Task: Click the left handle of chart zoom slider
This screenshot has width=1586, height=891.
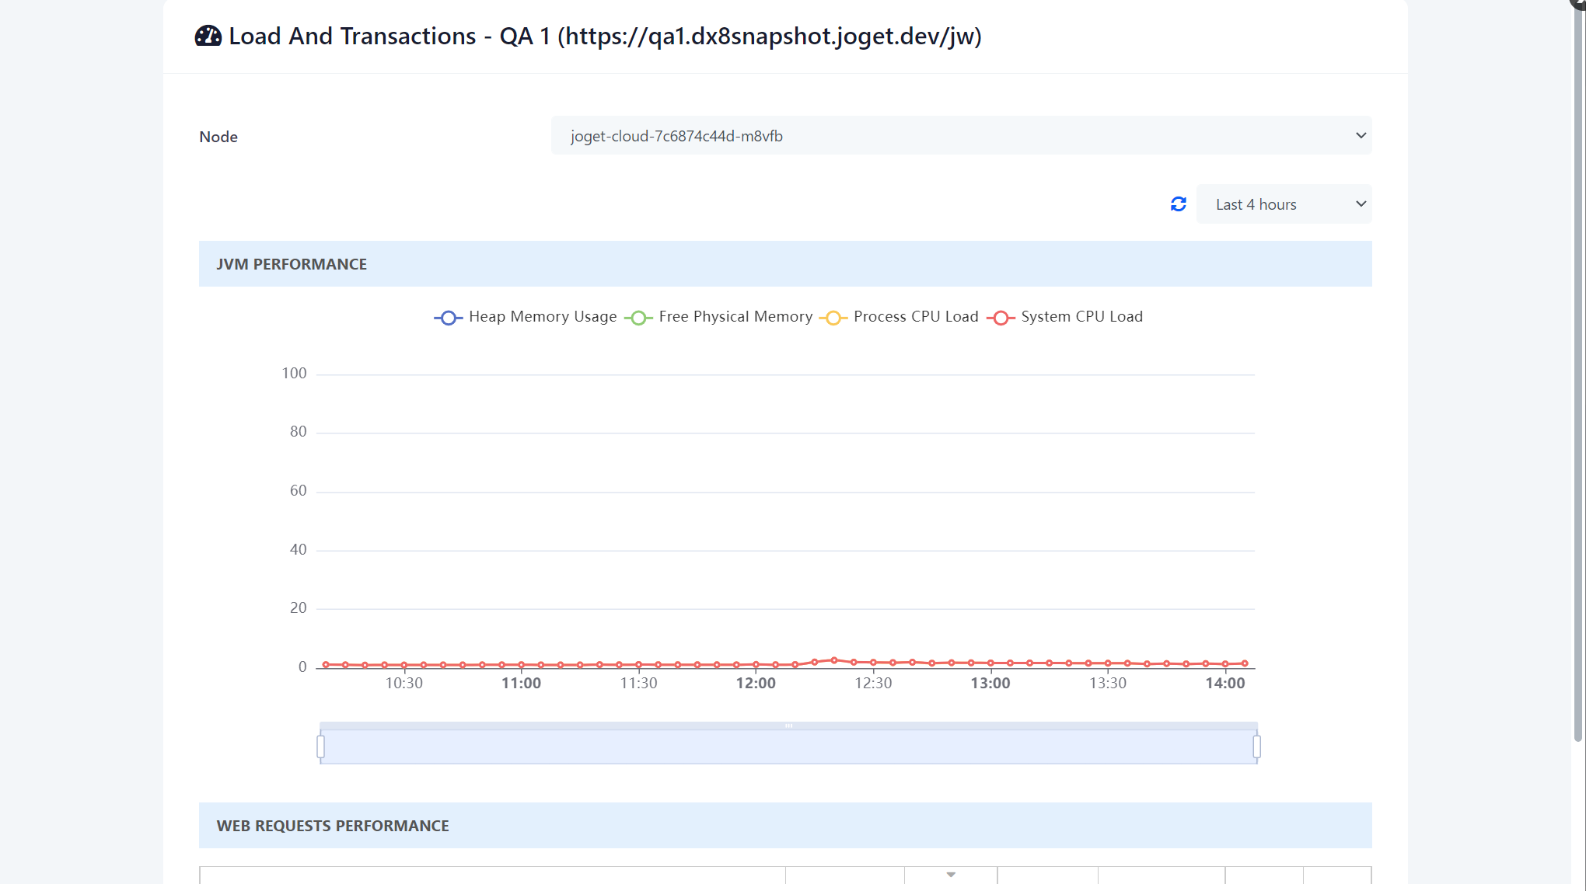Action: 320,747
